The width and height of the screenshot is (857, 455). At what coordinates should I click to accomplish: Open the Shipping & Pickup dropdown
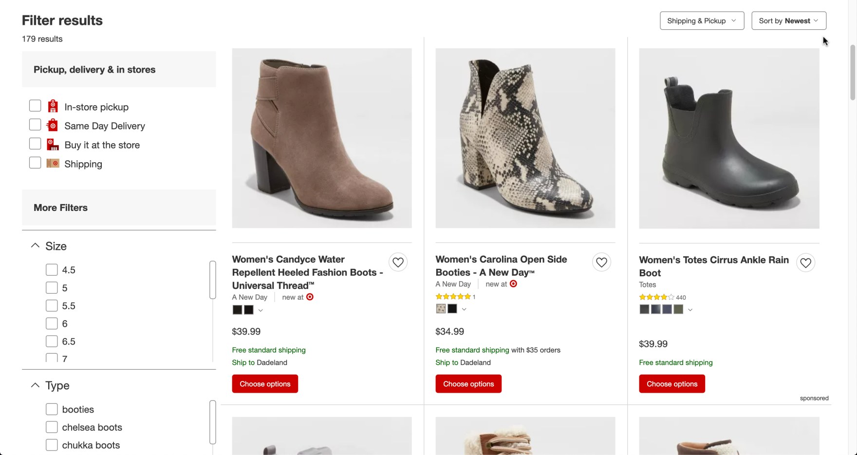pyautogui.click(x=702, y=21)
